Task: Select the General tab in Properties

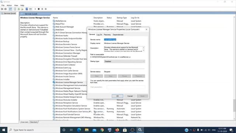Action: (92, 34)
